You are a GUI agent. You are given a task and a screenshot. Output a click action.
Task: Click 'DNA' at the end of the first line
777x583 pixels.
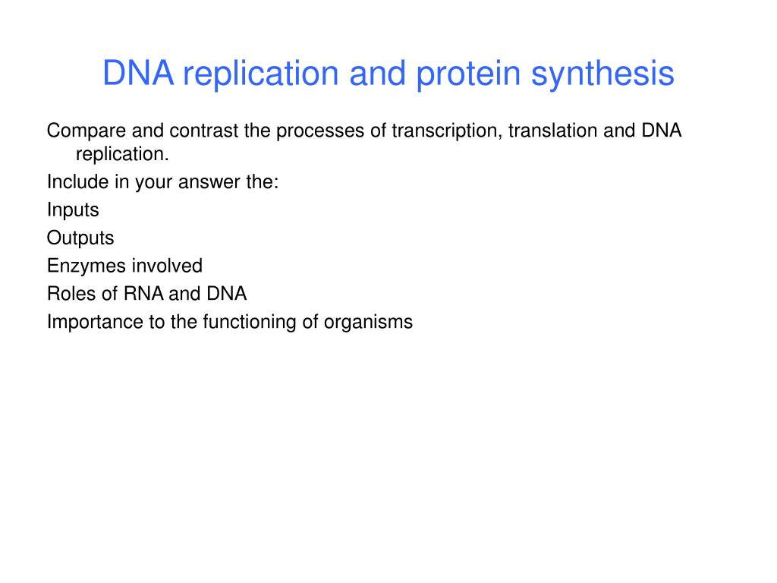pyautogui.click(x=662, y=131)
